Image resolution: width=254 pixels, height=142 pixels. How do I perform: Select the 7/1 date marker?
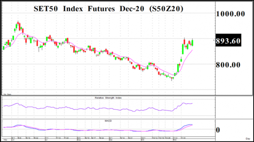click(x=47, y=138)
